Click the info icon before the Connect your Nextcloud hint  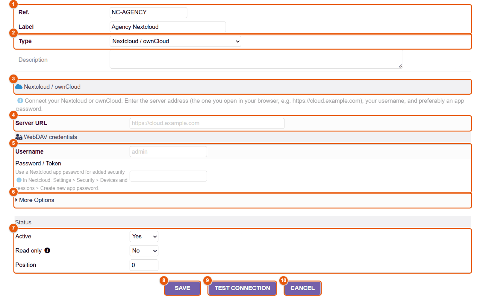[x=20, y=101]
